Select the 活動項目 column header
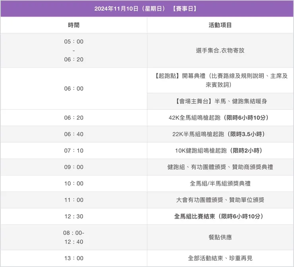Image resolution: width=294 pixels, height=267 pixels. [x=220, y=25]
